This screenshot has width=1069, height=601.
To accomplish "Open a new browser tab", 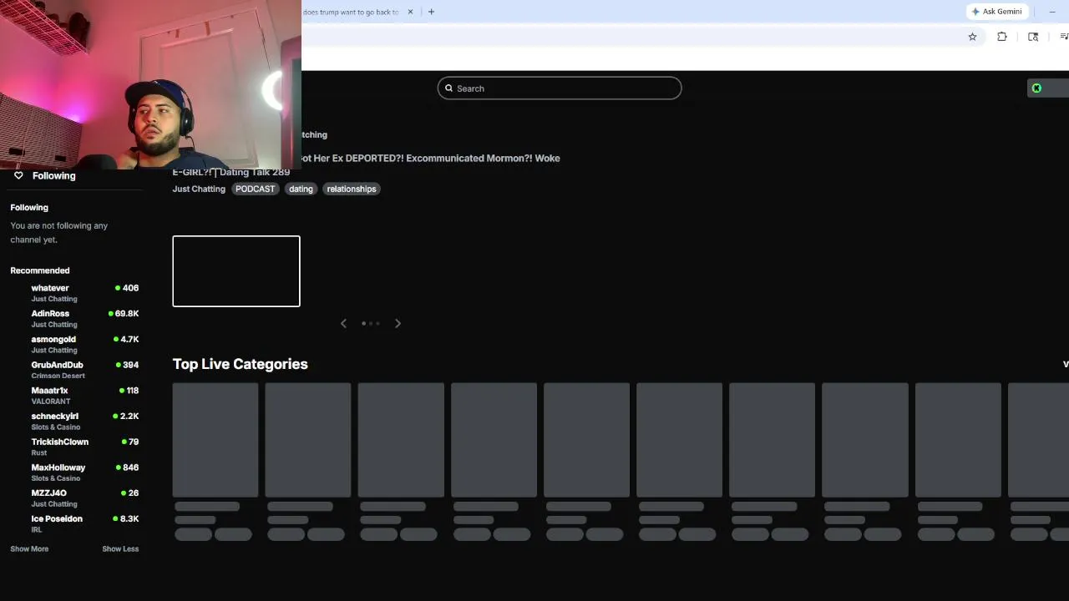I will [x=431, y=12].
